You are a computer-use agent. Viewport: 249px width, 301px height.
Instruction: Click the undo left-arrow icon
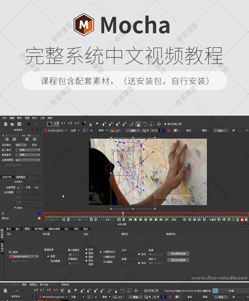(29, 124)
